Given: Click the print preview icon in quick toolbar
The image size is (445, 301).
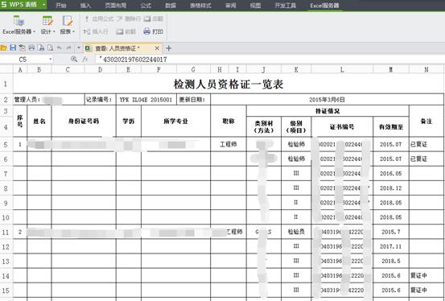Looking at the screenshot, I should (41, 48).
